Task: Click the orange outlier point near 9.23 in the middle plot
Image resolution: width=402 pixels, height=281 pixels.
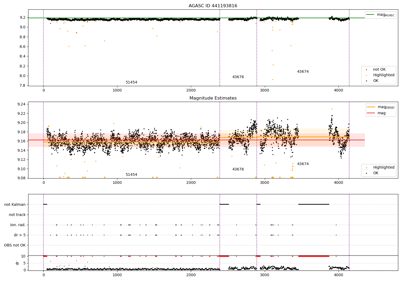Action: (332, 109)
